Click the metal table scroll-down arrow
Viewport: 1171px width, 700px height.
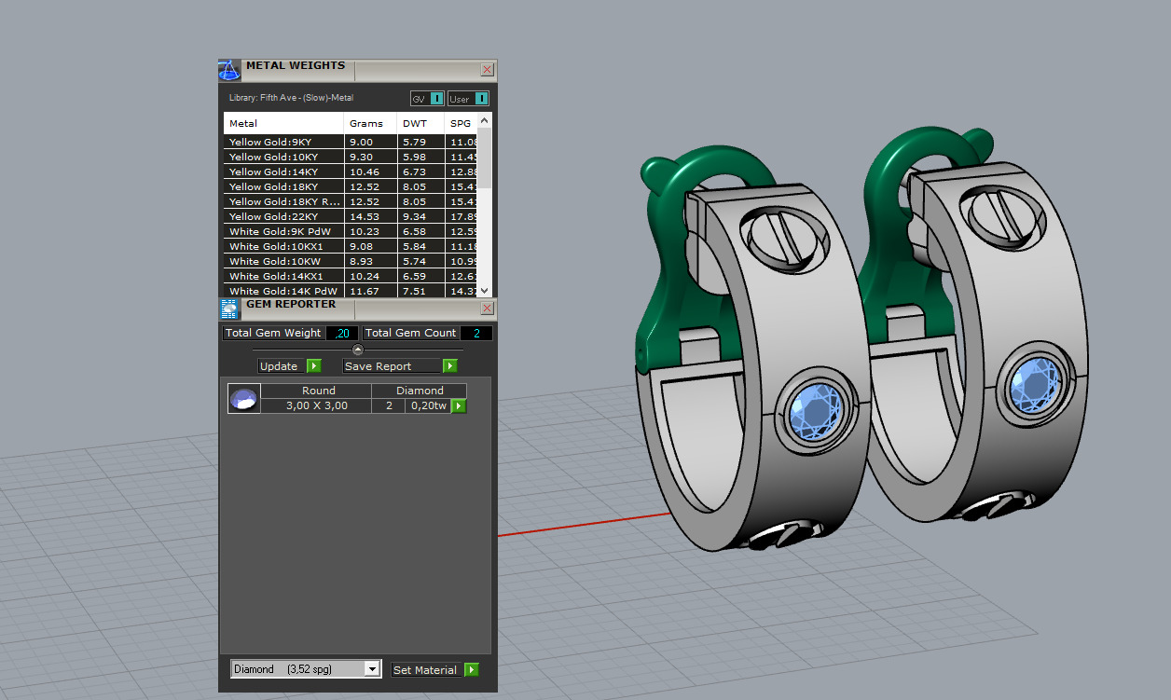pyautogui.click(x=485, y=290)
